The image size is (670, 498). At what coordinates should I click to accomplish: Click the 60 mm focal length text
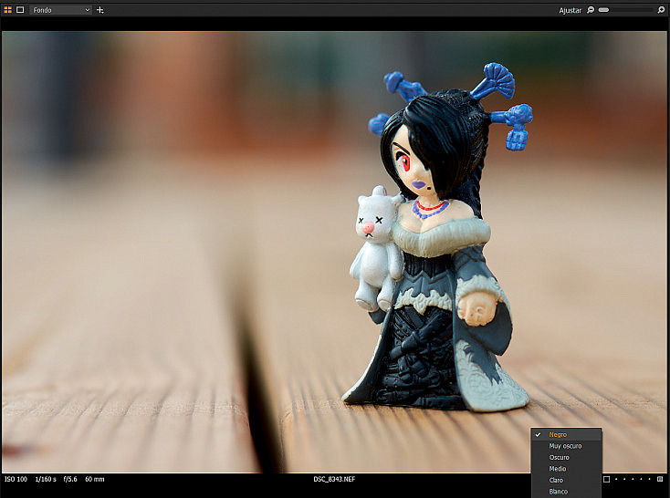click(95, 479)
